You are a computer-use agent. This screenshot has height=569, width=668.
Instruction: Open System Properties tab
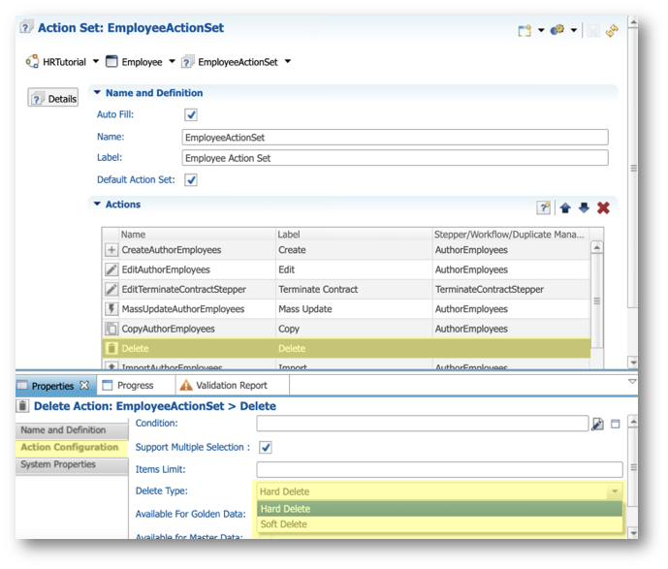click(72, 464)
